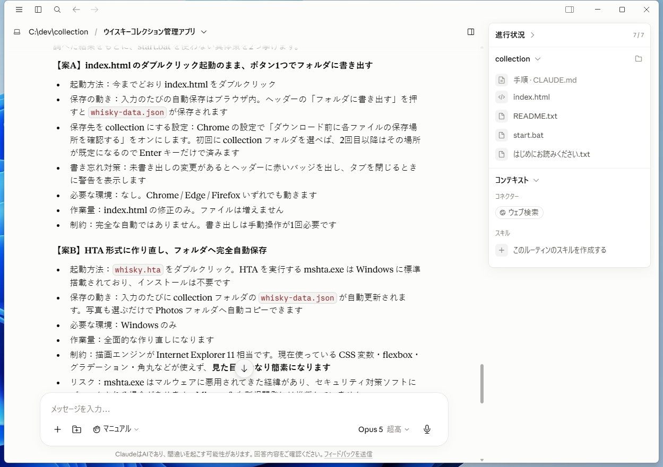
Task: Click whisky-data.json code tag under 案A
Action: click(x=127, y=112)
